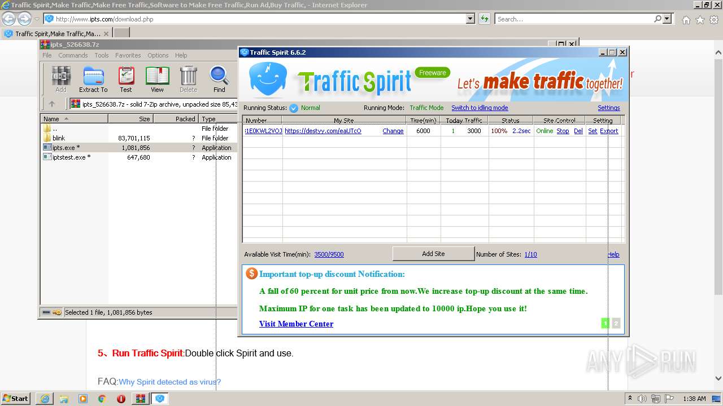723x406 pixels.
Task: Click the IE forward navigation arrow
Action: [24, 19]
